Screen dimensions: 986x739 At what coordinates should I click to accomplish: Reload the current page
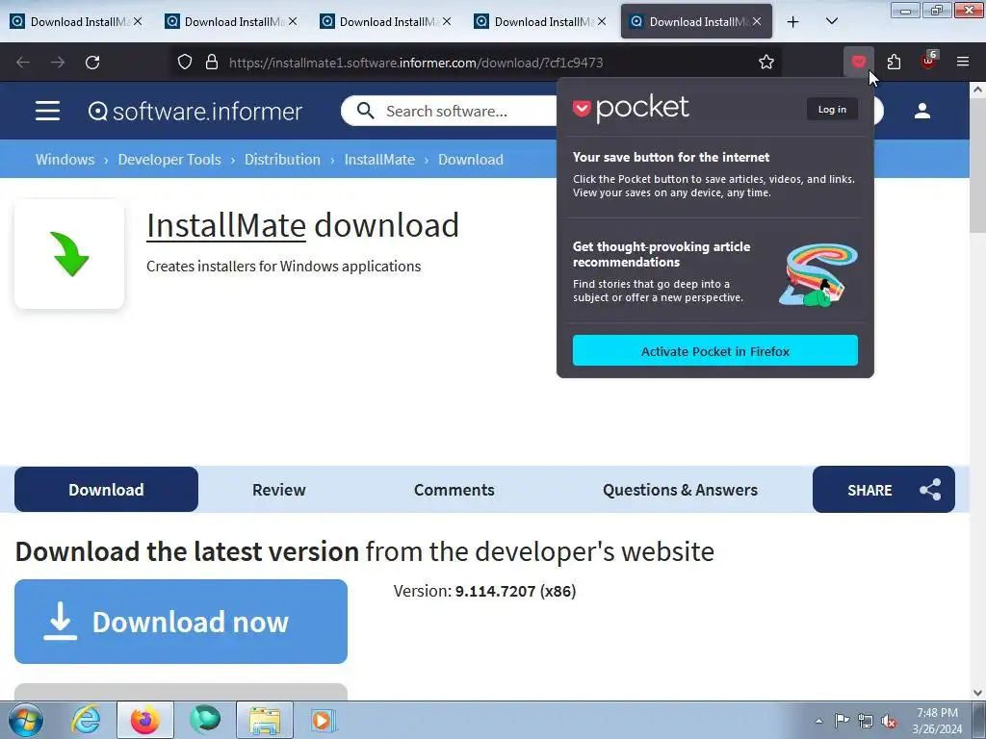point(92,62)
